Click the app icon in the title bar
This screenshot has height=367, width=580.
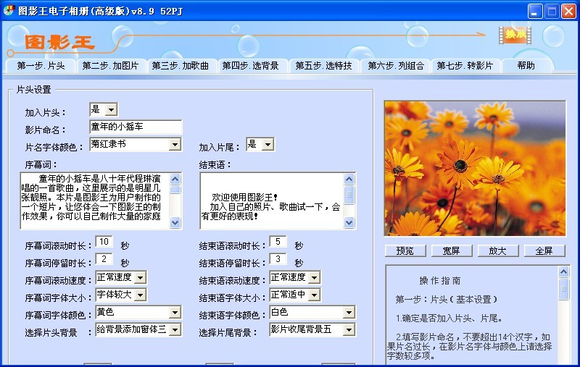(x=9, y=11)
